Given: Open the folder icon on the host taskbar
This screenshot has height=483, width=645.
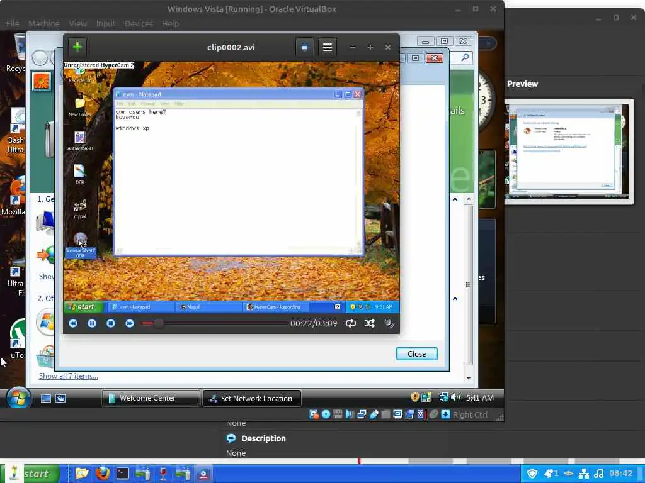Looking at the screenshot, I should pyautogui.click(x=82, y=474).
